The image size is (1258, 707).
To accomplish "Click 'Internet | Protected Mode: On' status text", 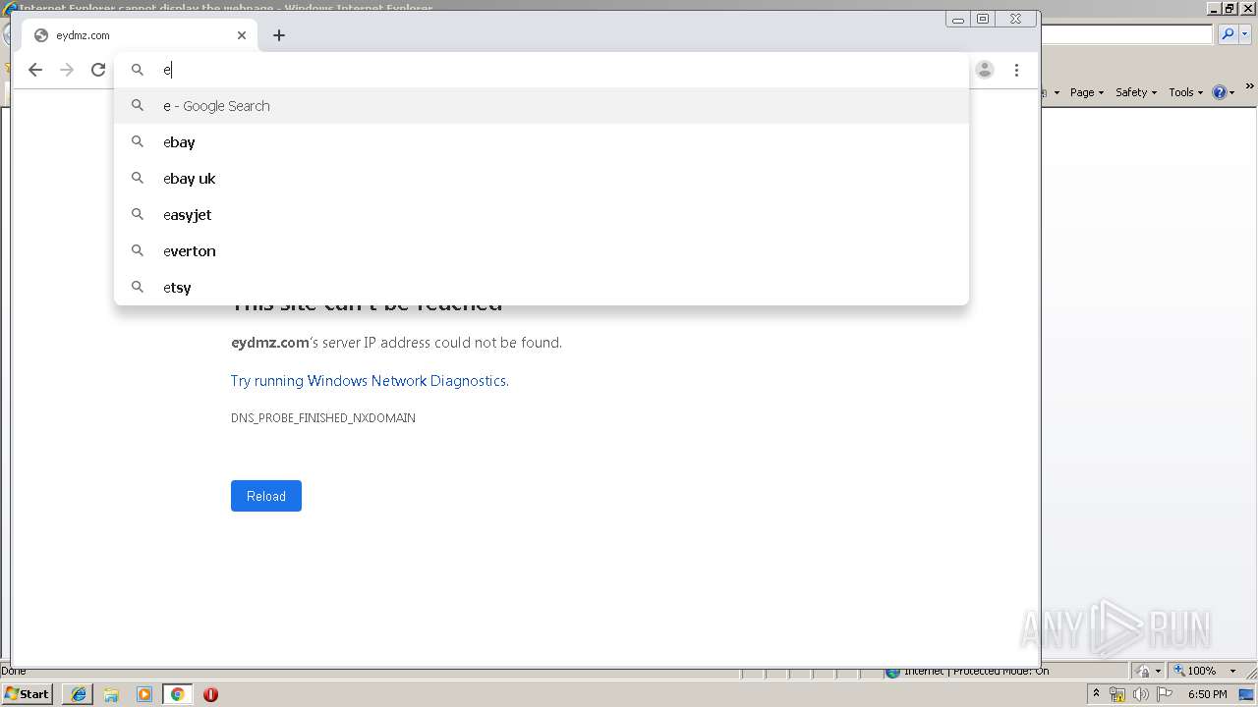I will pos(977,671).
